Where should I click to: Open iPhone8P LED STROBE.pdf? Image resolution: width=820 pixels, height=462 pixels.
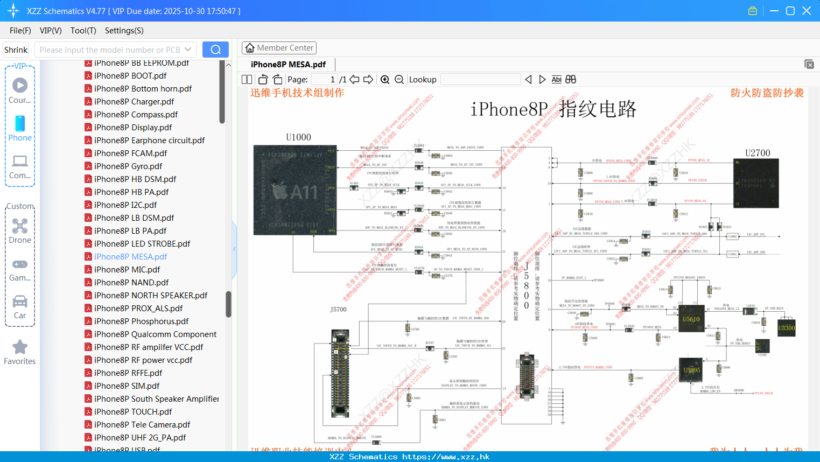coord(142,244)
